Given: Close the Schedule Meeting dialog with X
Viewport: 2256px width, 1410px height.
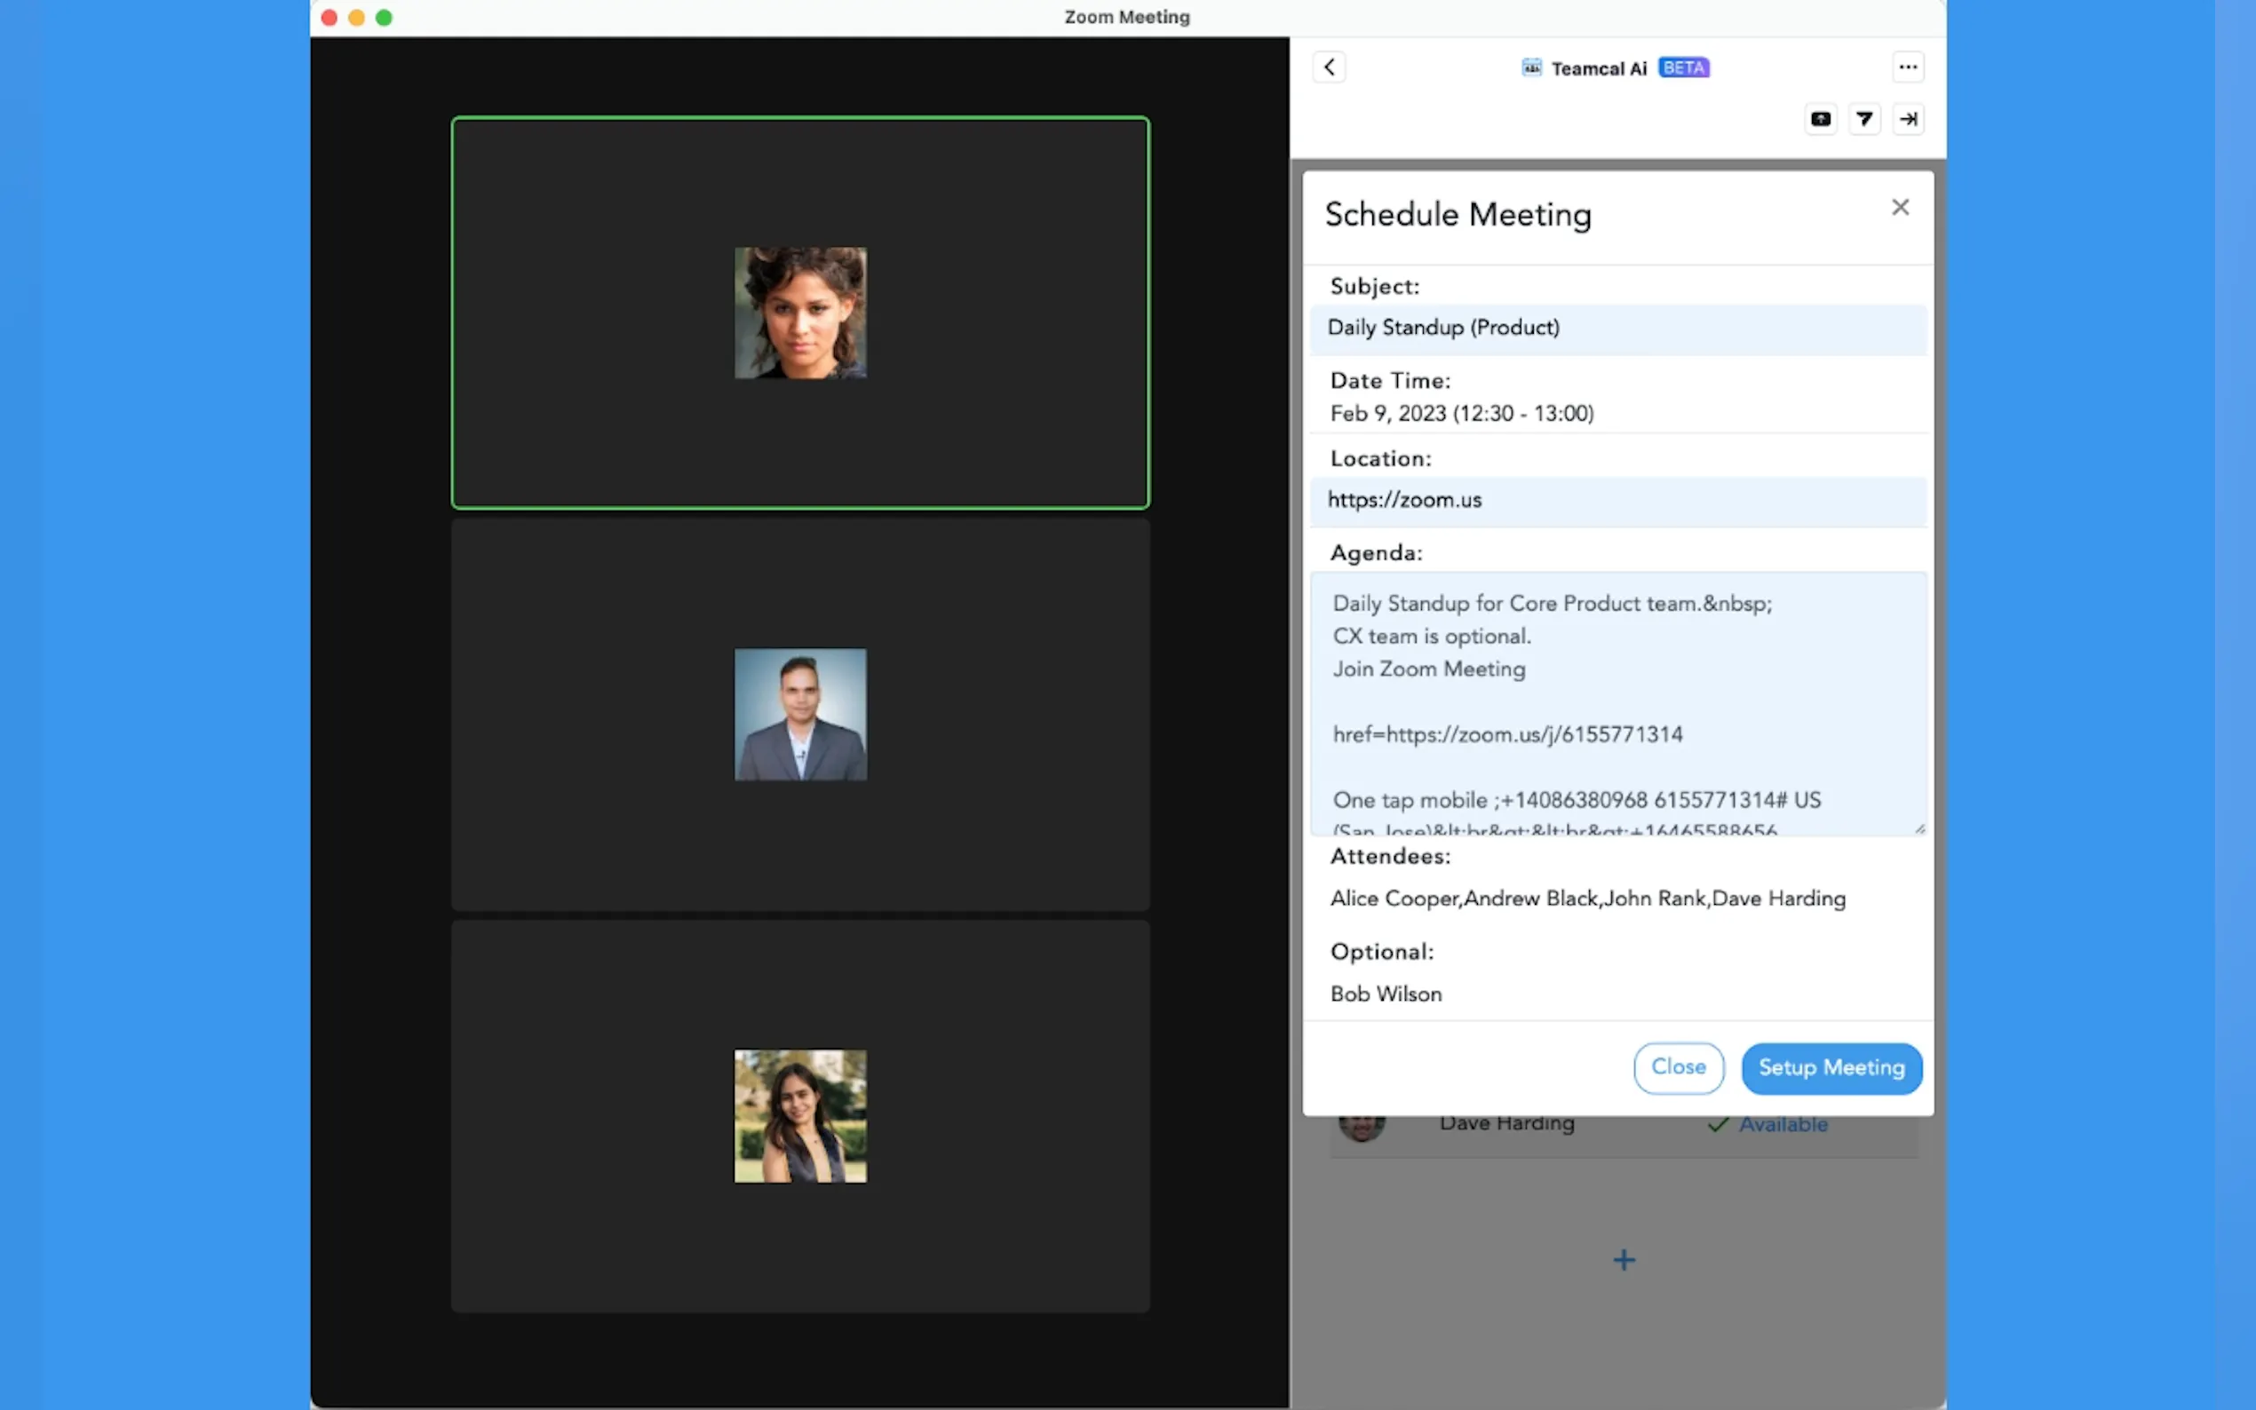Looking at the screenshot, I should point(1899,207).
